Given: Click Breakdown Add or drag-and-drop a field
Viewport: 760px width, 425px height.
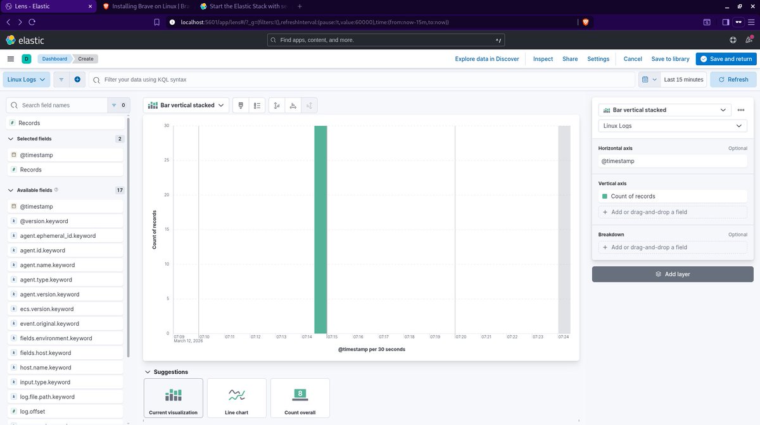Looking at the screenshot, I should (673, 247).
